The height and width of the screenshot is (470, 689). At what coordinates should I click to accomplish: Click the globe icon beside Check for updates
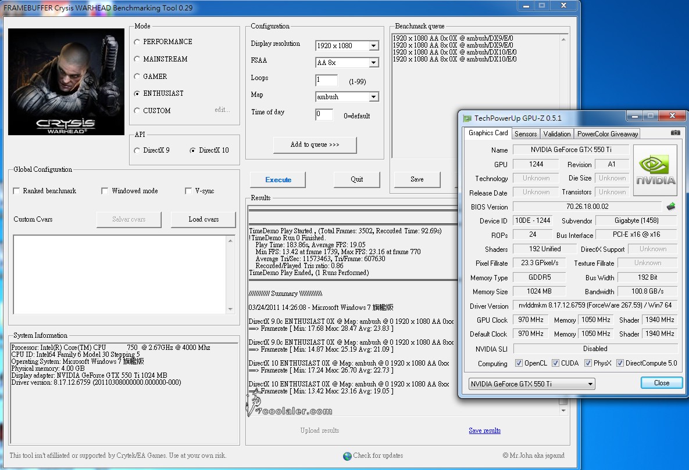[347, 456]
